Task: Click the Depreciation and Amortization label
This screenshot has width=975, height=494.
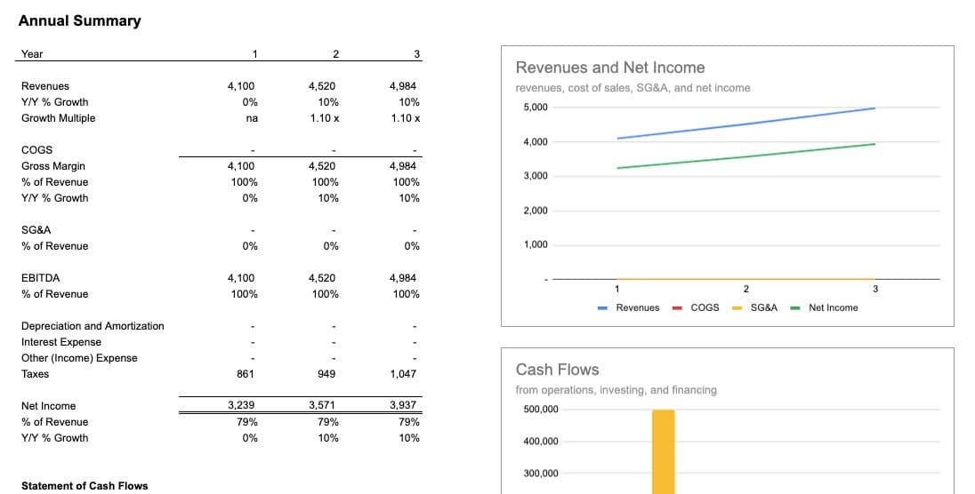Action: click(x=93, y=326)
